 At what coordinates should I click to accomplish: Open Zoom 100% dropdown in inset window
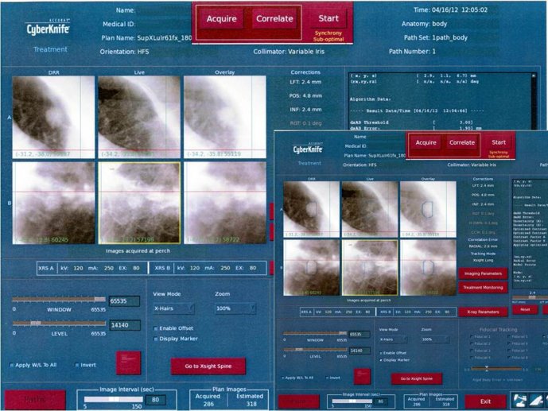[435, 339]
